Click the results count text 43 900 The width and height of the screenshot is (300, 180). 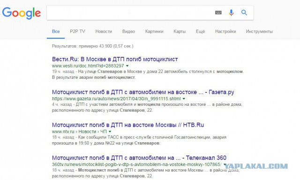click(93, 46)
